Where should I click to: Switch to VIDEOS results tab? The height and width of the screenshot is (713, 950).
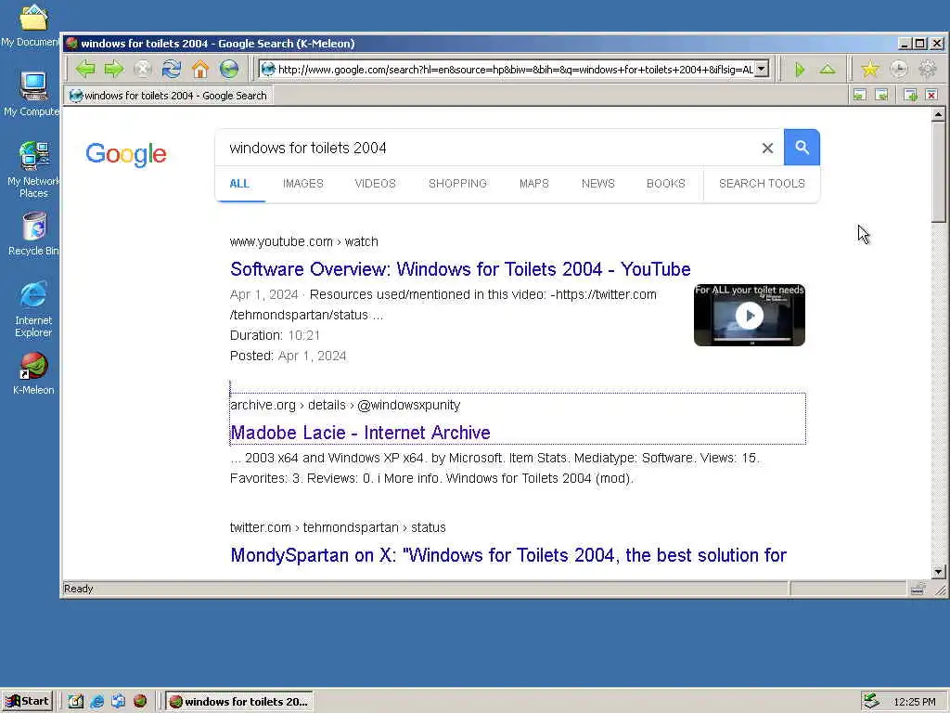click(375, 184)
